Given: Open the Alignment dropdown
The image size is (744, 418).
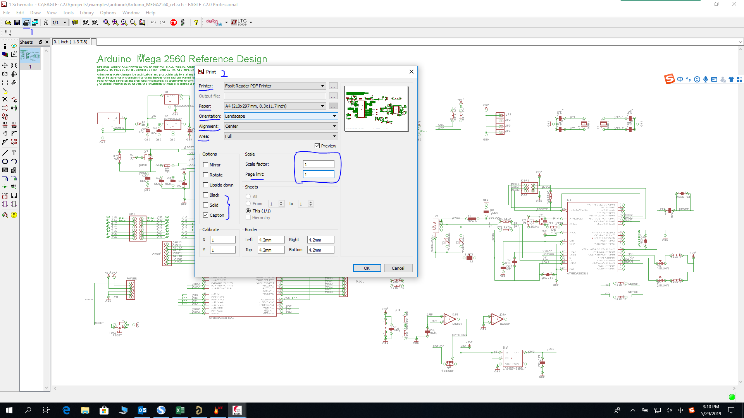Looking at the screenshot, I should point(281,126).
